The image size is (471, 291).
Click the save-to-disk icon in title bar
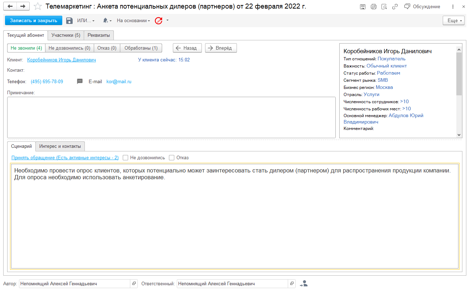363,7
